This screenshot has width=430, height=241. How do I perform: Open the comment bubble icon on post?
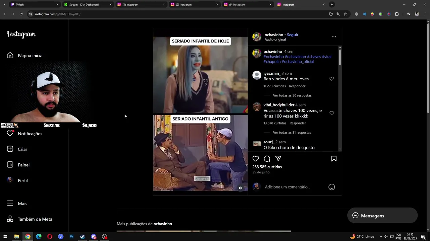click(267, 159)
